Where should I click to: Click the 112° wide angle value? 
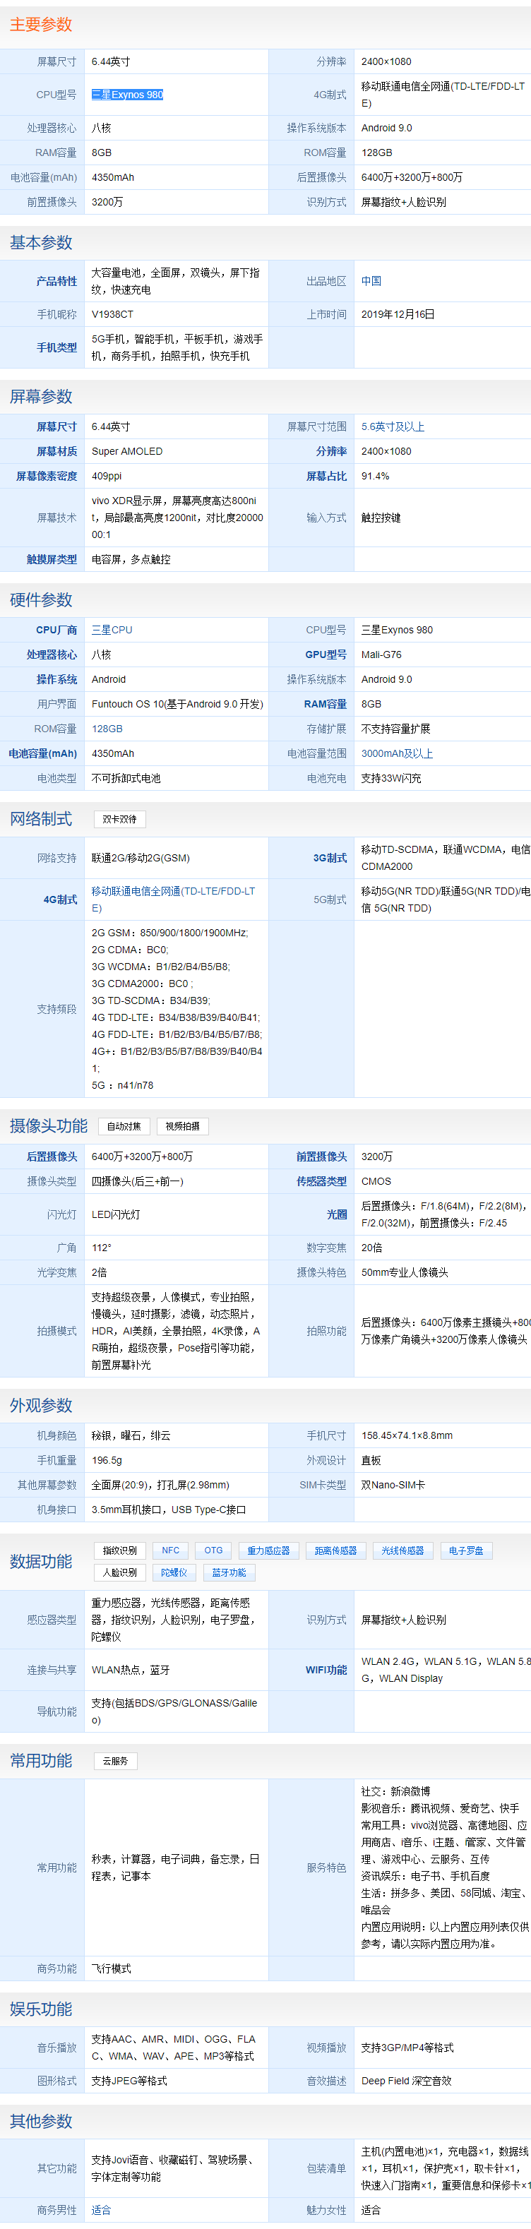[101, 1247]
